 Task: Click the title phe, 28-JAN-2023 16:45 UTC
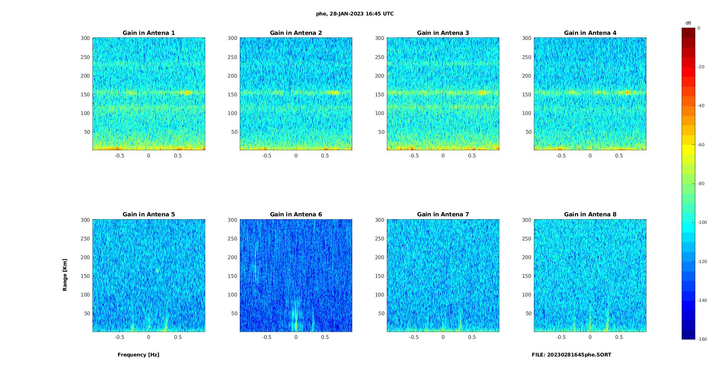point(355,14)
